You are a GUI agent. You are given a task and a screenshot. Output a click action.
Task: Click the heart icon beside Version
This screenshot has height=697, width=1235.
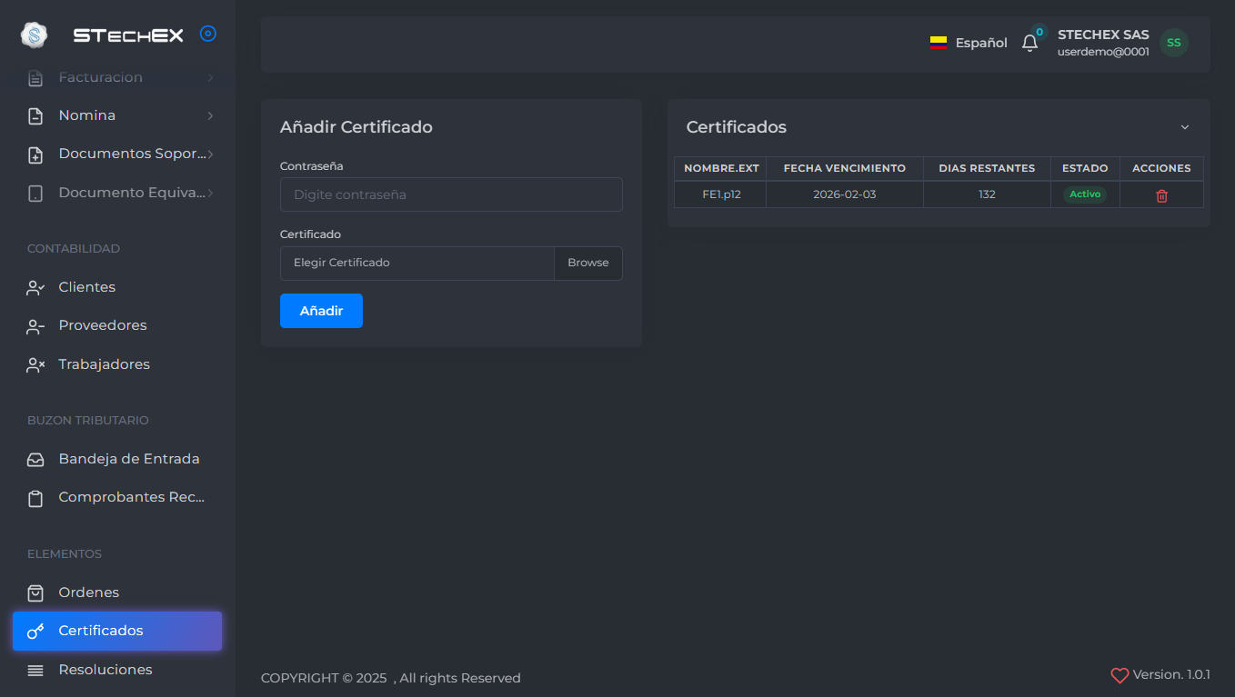click(x=1120, y=675)
